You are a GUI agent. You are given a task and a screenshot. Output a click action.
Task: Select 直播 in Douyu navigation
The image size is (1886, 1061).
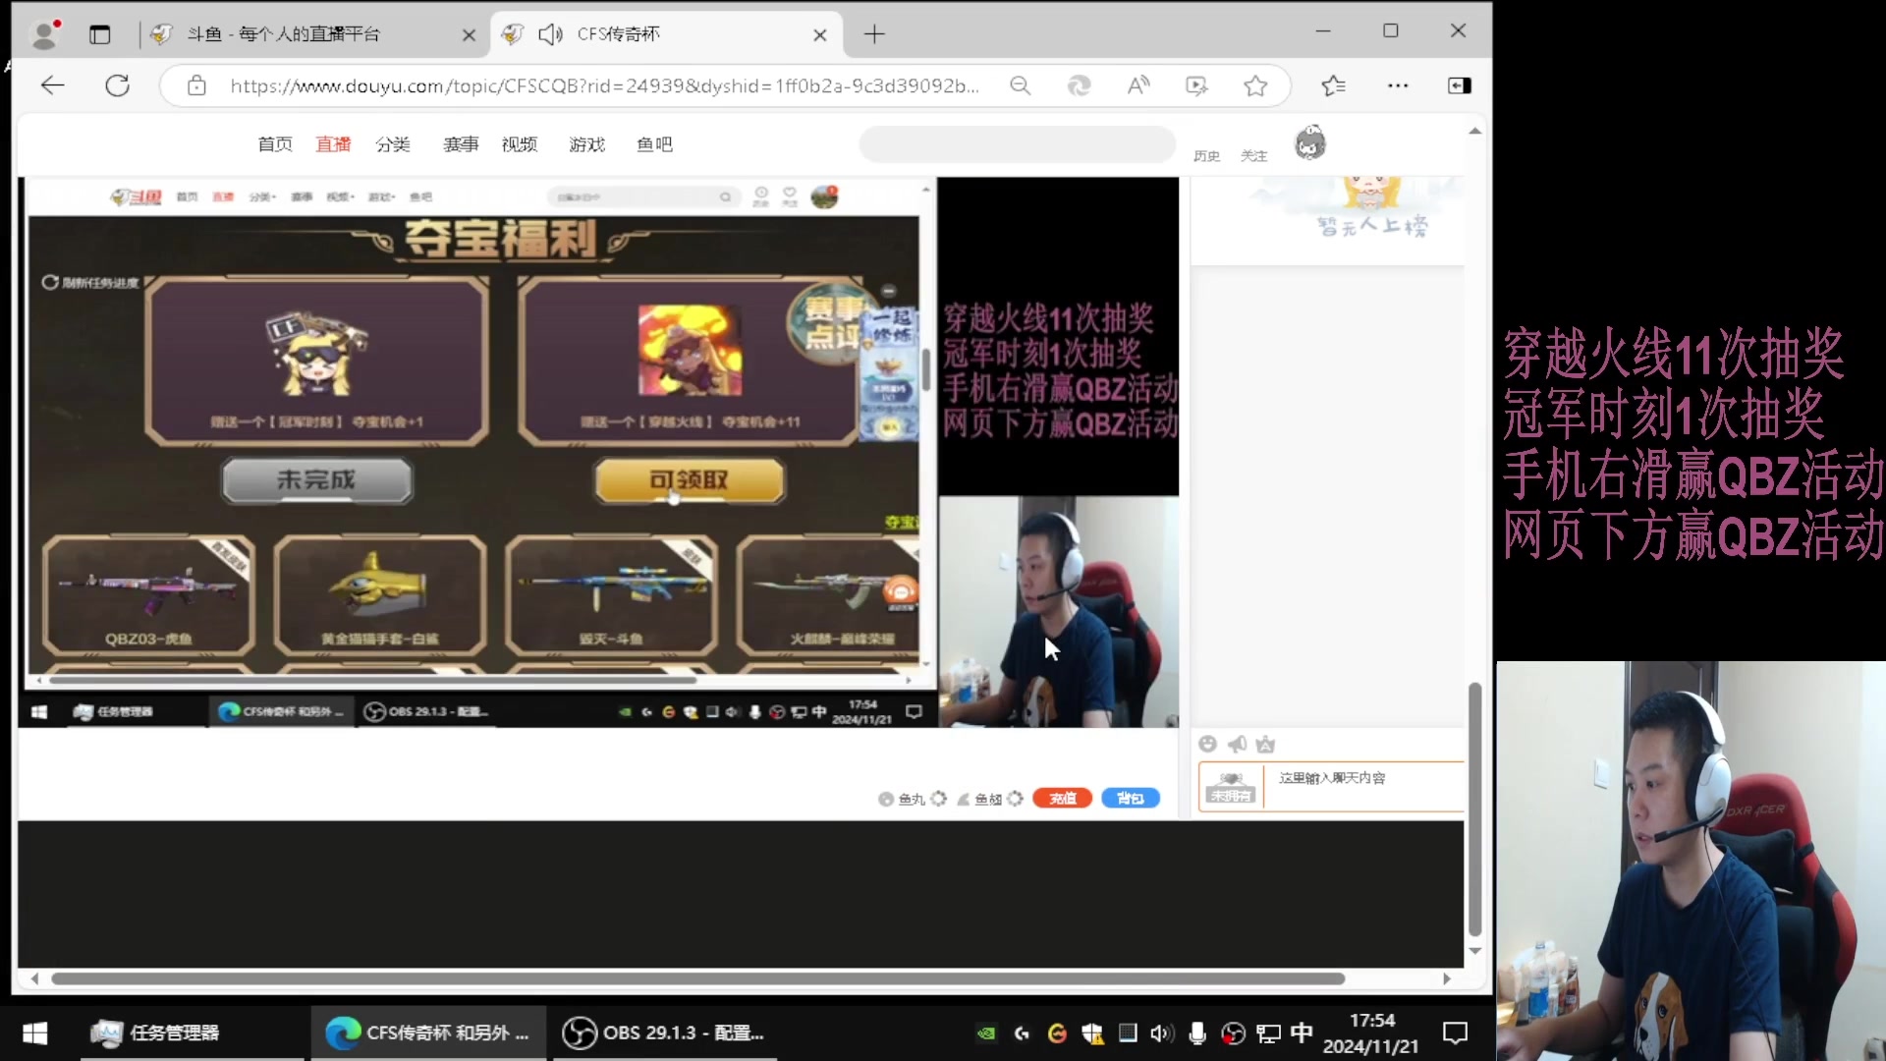(x=333, y=144)
